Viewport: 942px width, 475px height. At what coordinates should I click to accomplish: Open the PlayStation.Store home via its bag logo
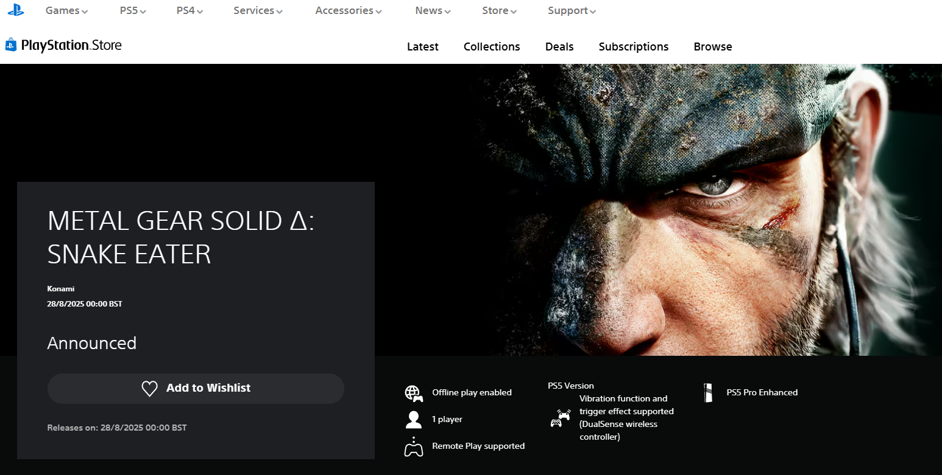pos(10,44)
